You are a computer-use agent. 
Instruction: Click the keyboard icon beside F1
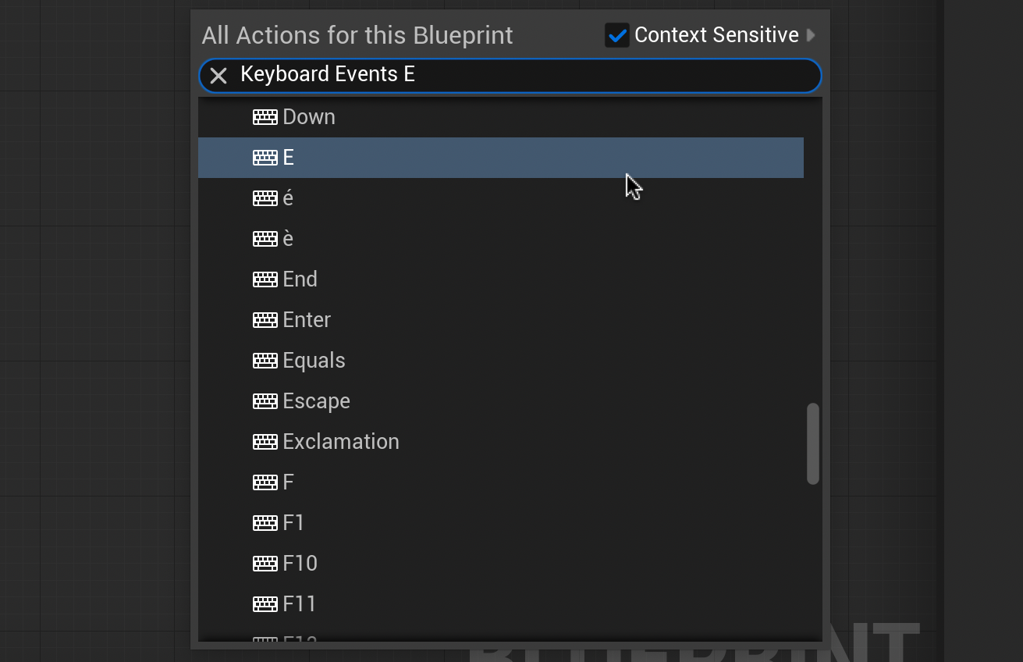[x=265, y=523]
